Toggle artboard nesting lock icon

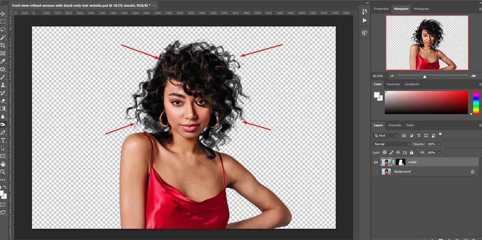(x=405, y=152)
